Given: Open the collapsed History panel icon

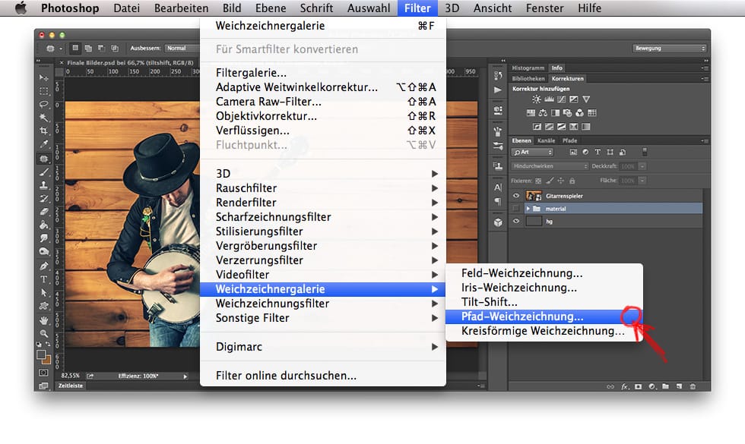Looking at the screenshot, I should [498, 75].
